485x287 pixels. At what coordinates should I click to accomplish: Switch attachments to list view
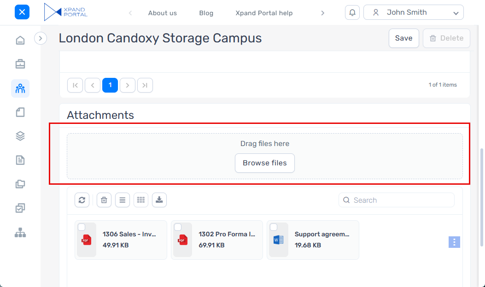pyautogui.click(x=123, y=200)
